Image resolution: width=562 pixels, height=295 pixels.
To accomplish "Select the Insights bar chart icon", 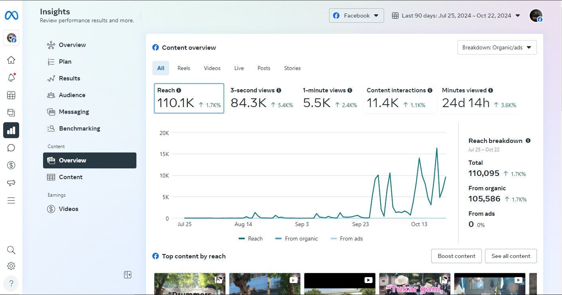I will pos(11,130).
